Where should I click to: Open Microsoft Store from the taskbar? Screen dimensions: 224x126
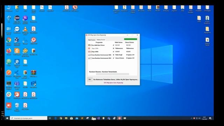click(71, 118)
